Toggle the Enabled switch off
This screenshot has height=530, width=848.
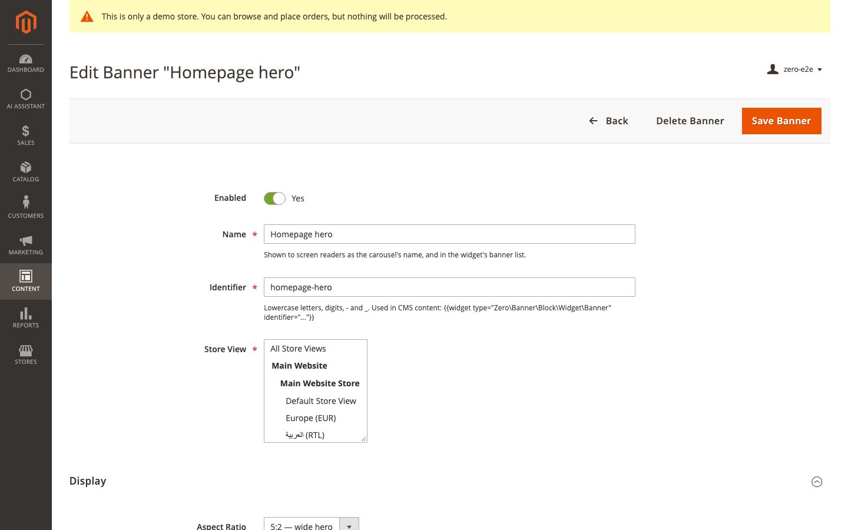(274, 198)
